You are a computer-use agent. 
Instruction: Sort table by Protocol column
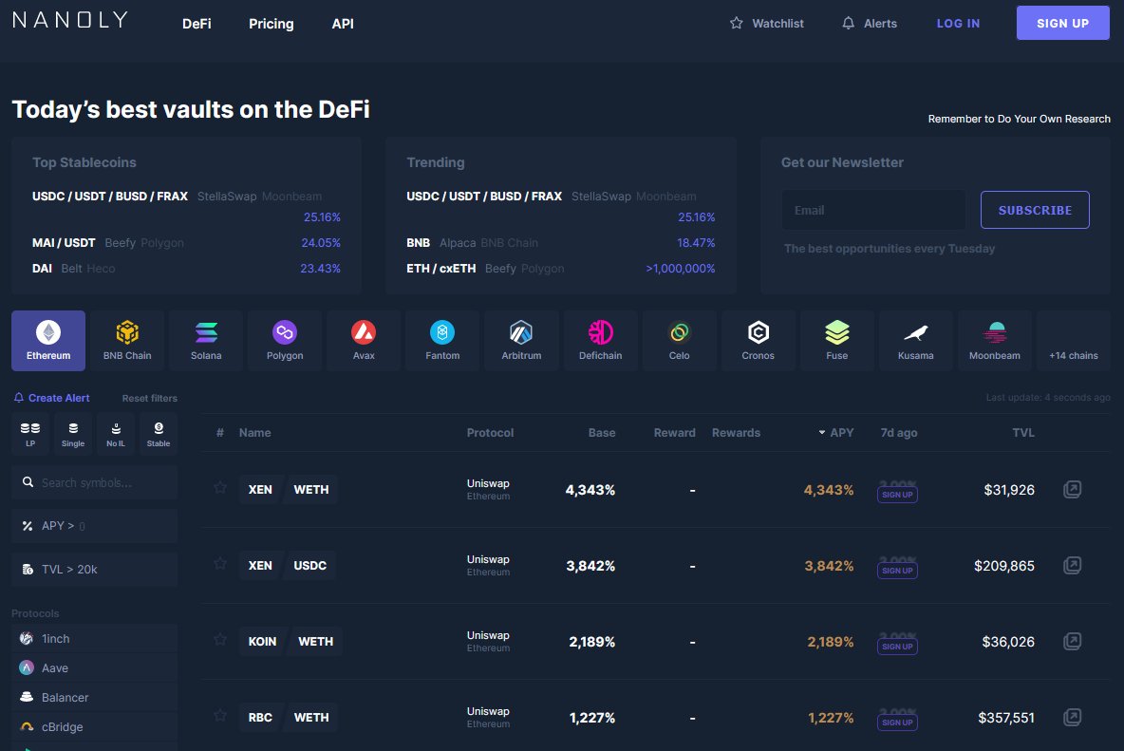point(490,433)
